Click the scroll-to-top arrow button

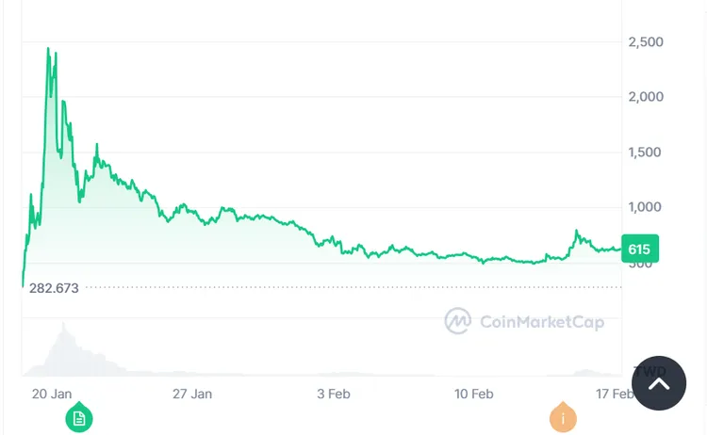[659, 383]
